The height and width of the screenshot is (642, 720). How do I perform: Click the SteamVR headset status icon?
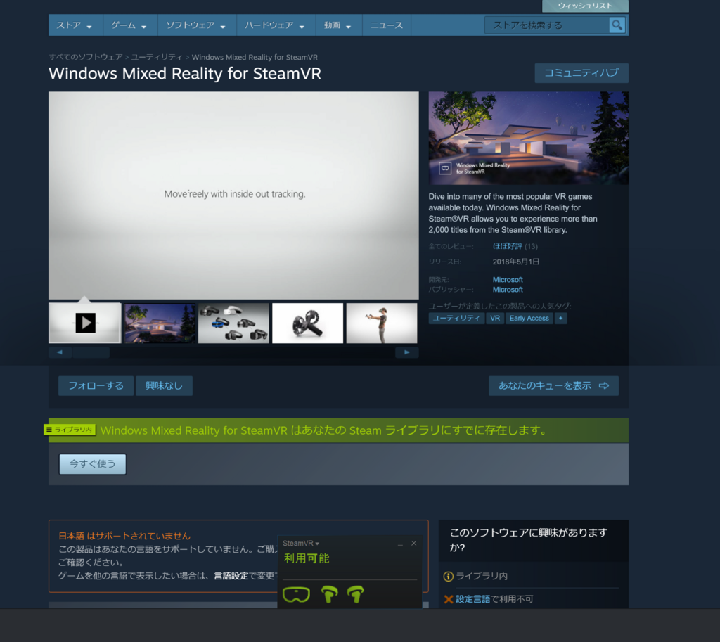click(x=296, y=594)
